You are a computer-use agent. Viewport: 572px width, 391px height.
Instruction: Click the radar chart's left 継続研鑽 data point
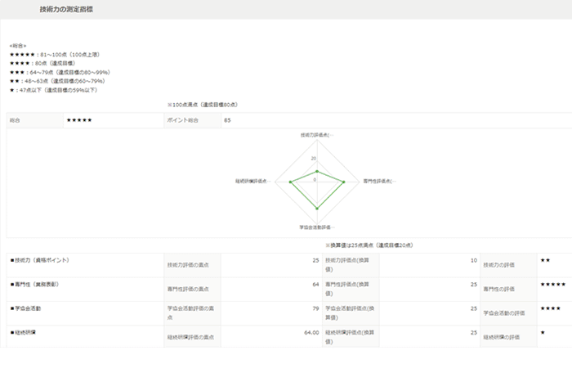point(289,181)
